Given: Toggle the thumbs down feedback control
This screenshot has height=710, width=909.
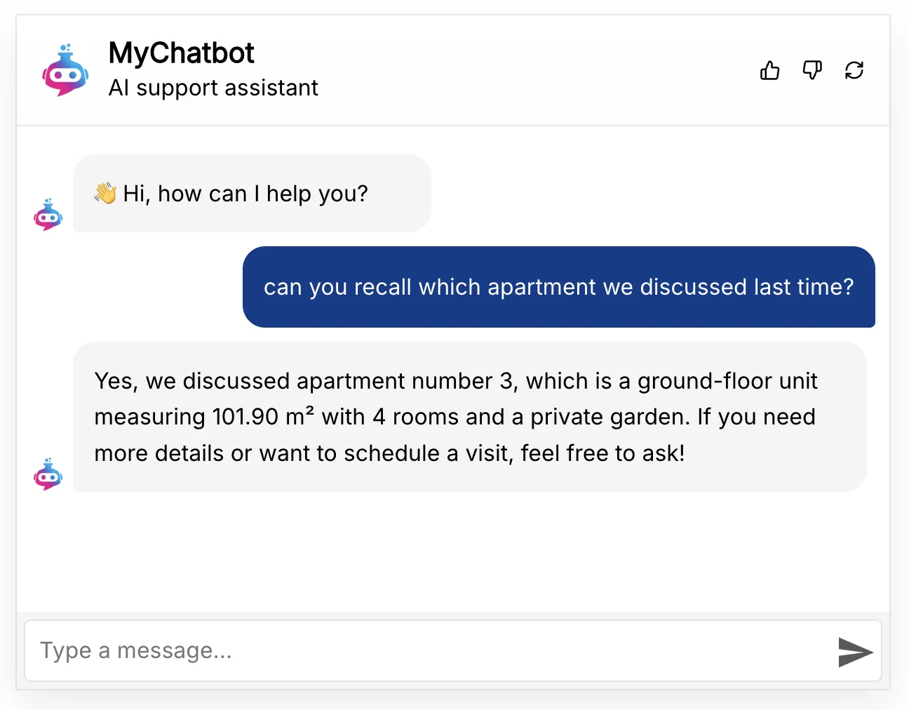Looking at the screenshot, I should click(x=812, y=70).
